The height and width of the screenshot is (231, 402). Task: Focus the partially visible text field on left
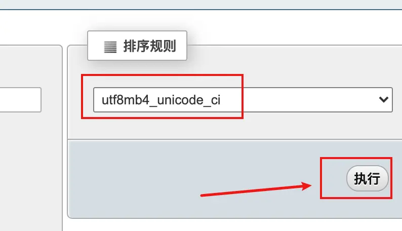[21, 100]
